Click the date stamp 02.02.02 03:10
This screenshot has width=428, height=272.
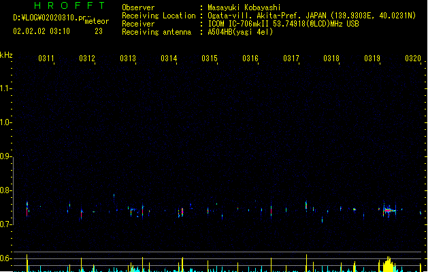pyautogui.click(x=42, y=31)
